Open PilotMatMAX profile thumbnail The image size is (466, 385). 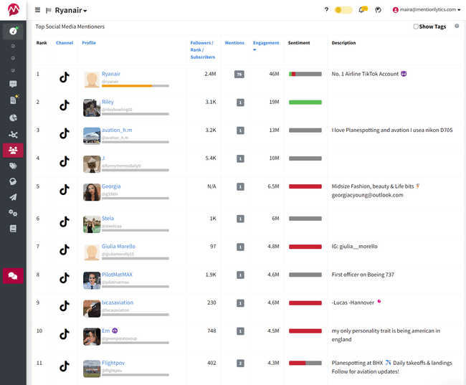click(x=92, y=280)
